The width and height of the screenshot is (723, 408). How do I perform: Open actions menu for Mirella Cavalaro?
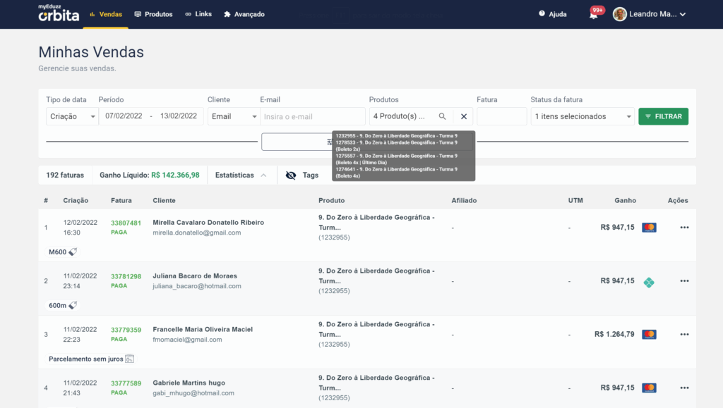(x=684, y=228)
